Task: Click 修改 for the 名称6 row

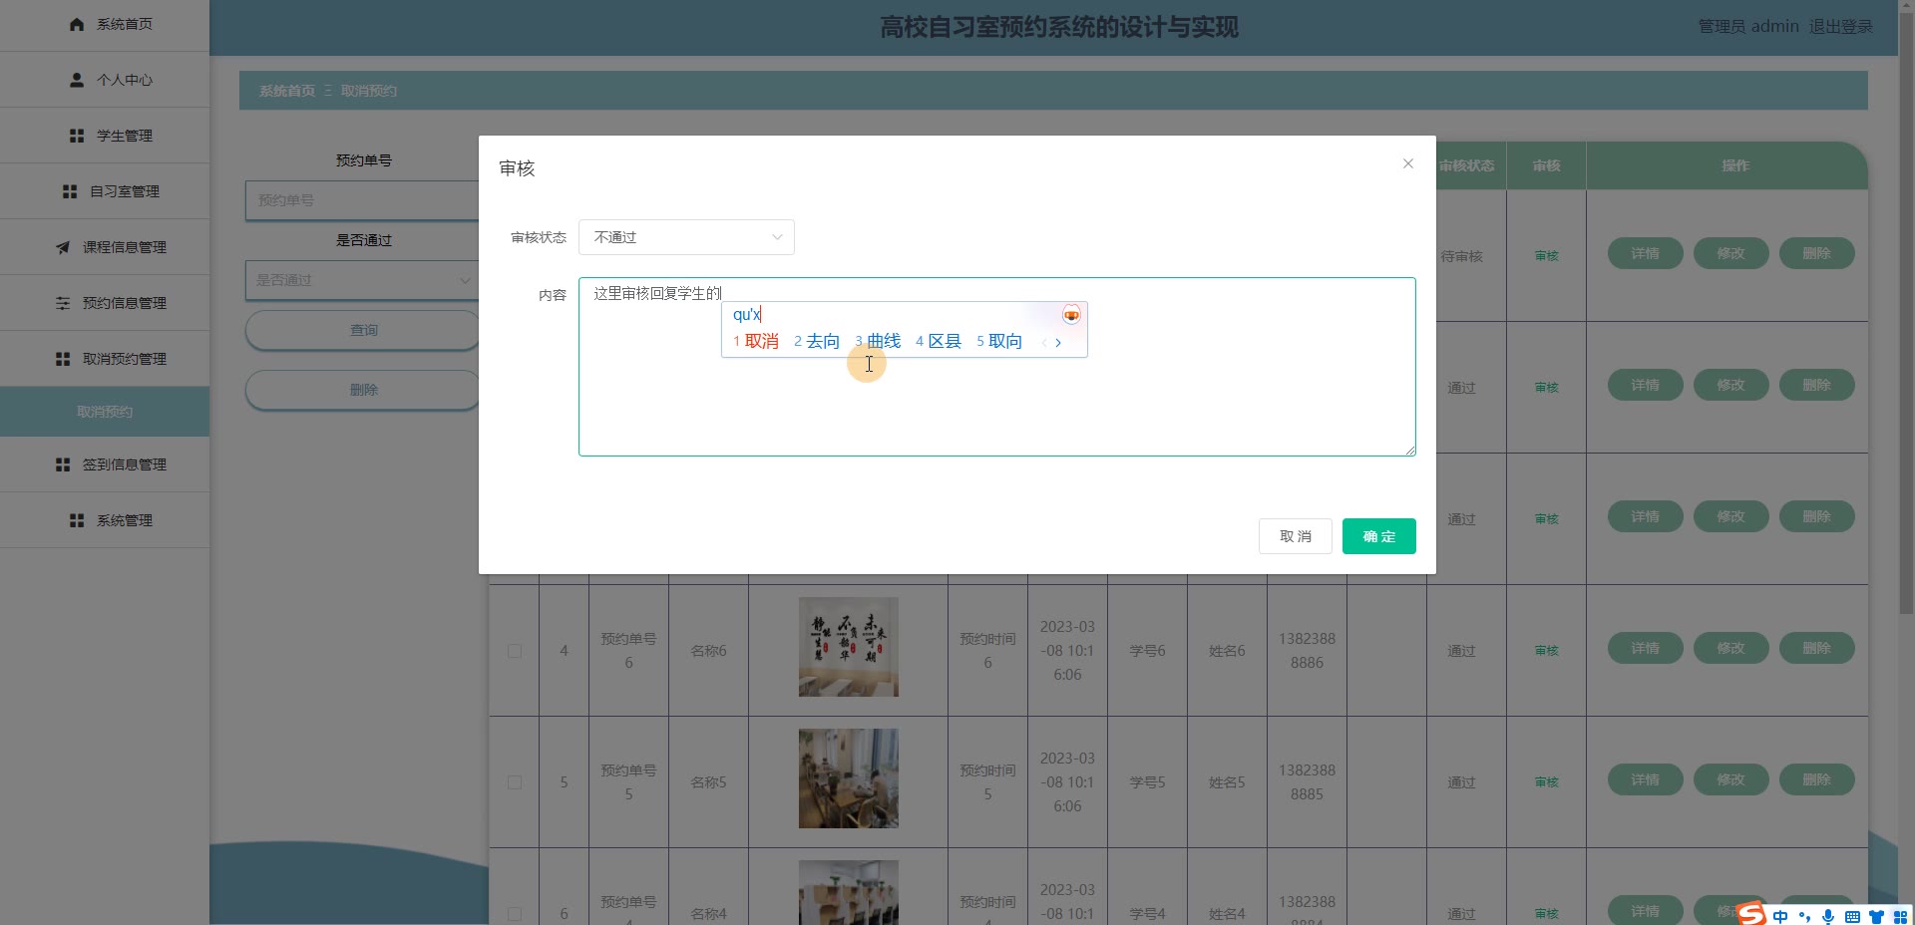Action: (x=1731, y=648)
